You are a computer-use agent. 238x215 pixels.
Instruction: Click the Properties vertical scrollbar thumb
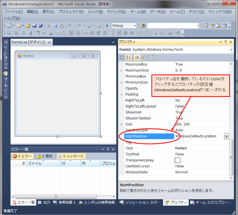231,157
